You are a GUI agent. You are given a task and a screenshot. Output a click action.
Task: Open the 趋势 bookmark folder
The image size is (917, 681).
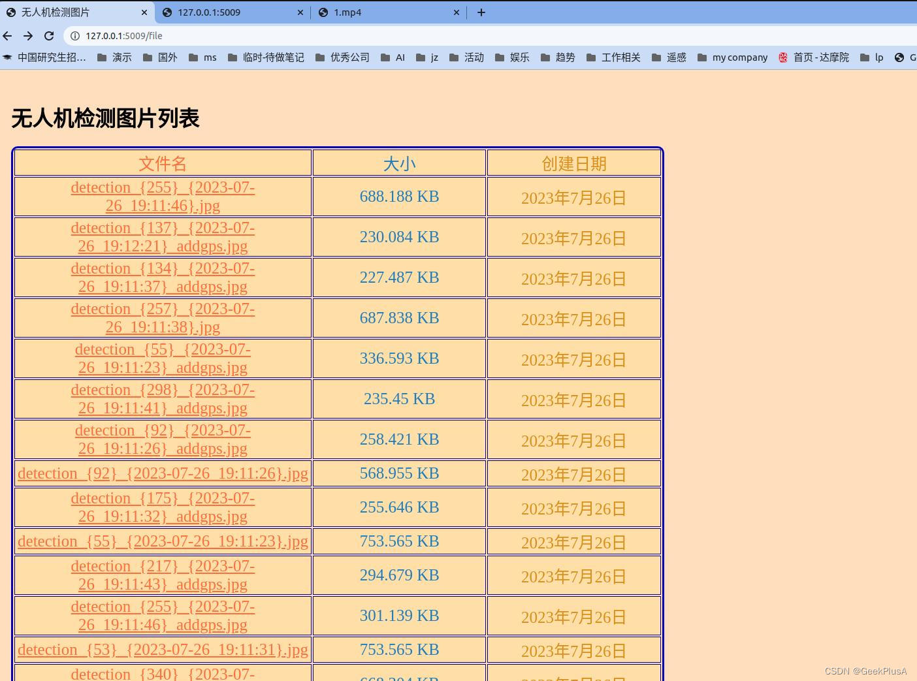[x=558, y=57]
